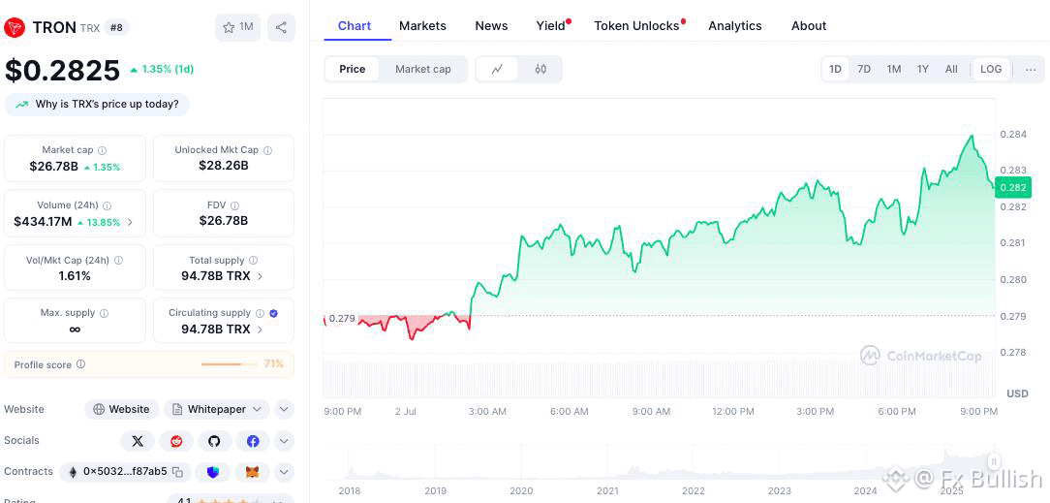The height and width of the screenshot is (503, 1050).
Task: Toggle the LOG scale option
Action: [991, 69]
